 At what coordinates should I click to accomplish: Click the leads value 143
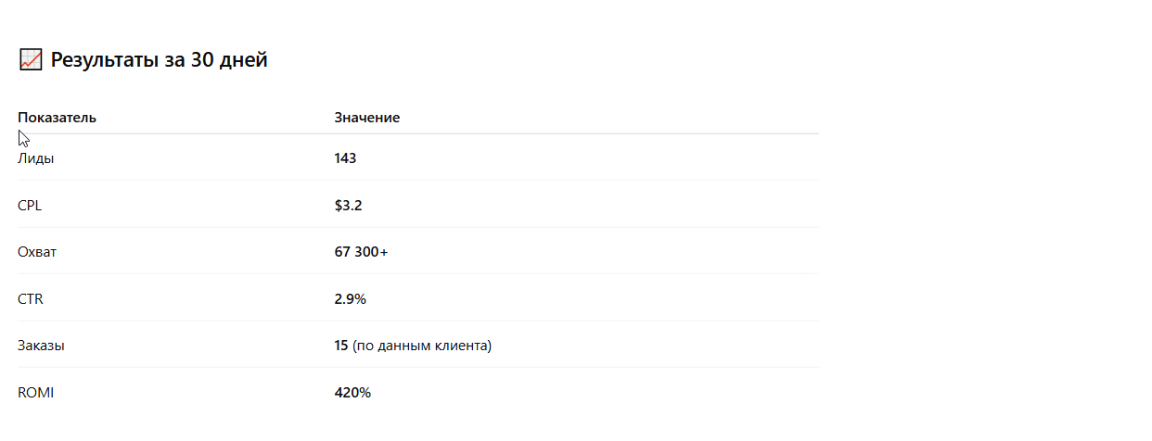point(345,158)
